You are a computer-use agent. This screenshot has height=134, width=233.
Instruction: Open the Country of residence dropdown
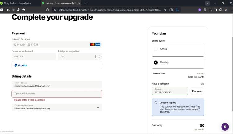tap(57, 107)
